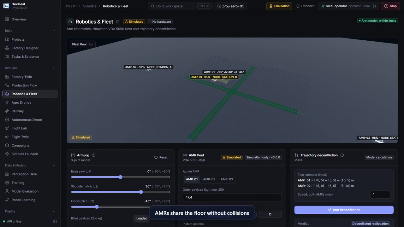Click the Robotics & Fleet header robot icon
Image resolution: width=404 pixels, height=227 pixels.
70,22
